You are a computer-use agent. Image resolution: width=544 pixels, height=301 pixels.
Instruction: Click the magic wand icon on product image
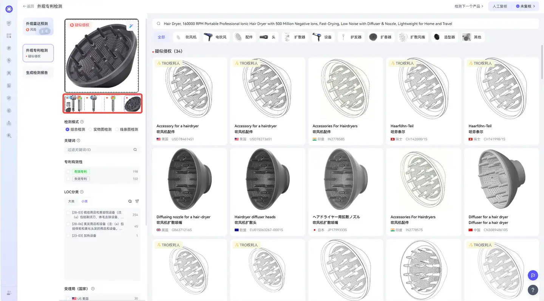131,26
